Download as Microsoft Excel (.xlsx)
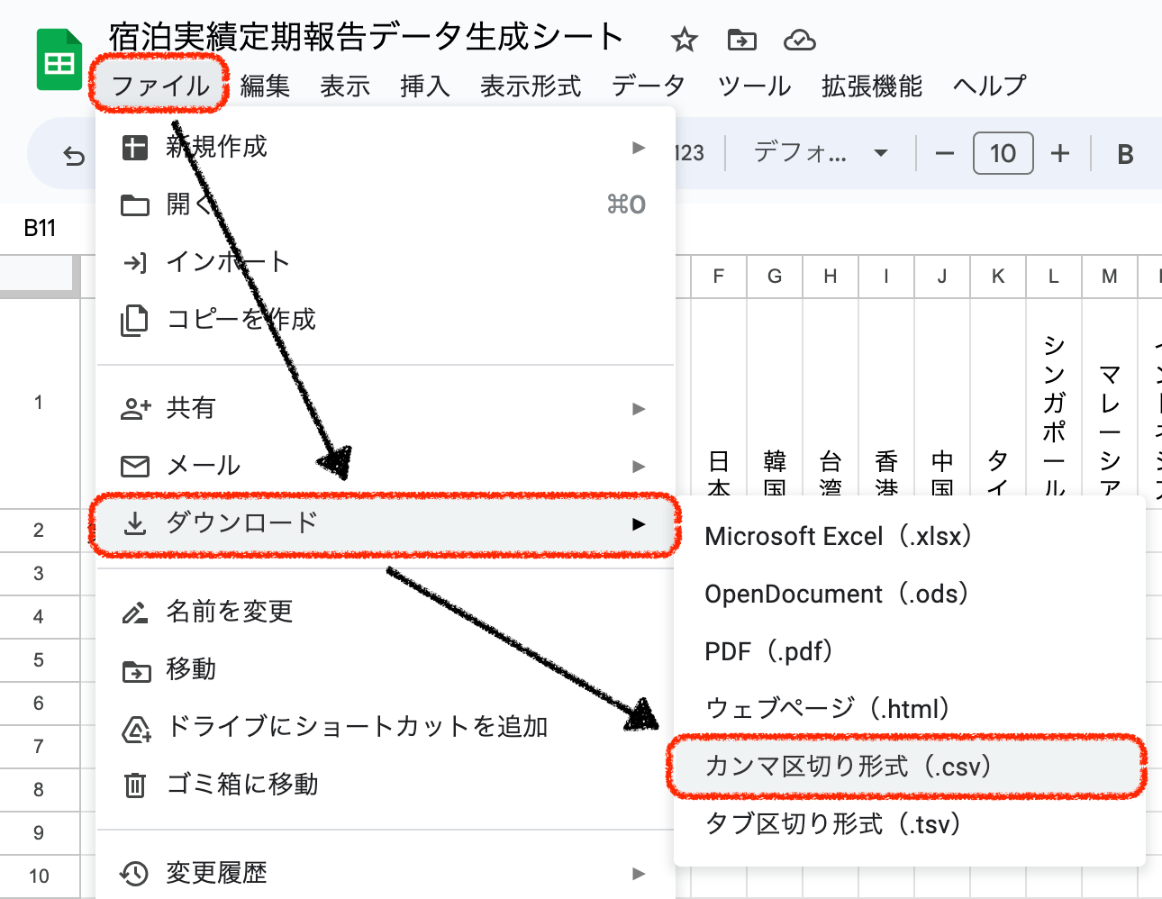This screenshot has height=899, width=1162. click(838, 537)
